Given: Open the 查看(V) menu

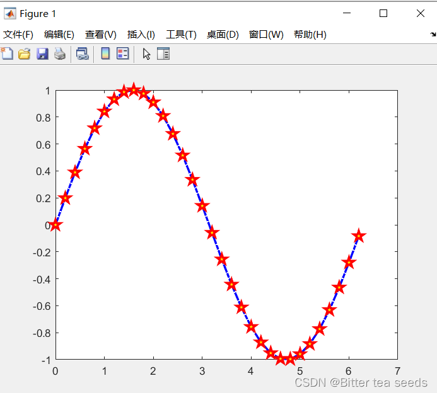Looking at the screenshot, I should [x=101, y=35].
